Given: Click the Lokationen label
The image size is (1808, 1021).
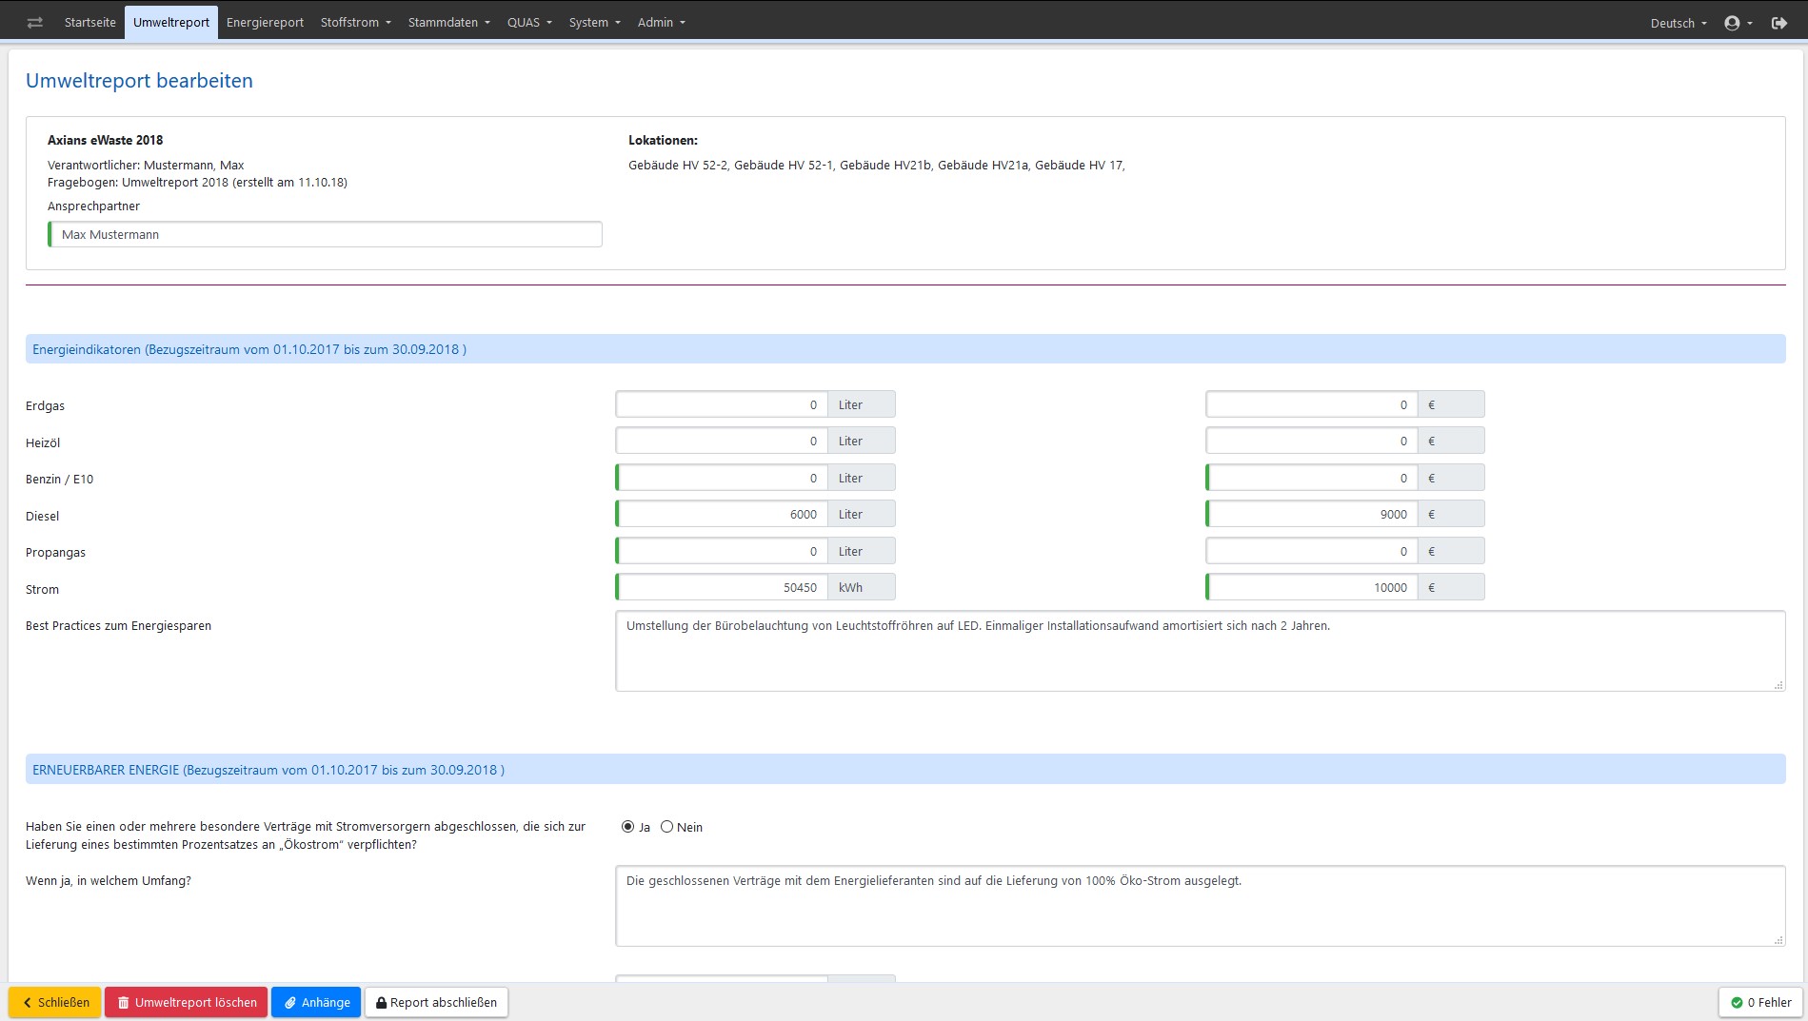Looking at the screenshot, I should tap(663, 140).
